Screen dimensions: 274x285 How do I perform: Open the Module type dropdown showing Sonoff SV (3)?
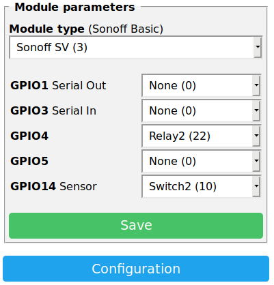pyautogui.click(x=136, y=47)
